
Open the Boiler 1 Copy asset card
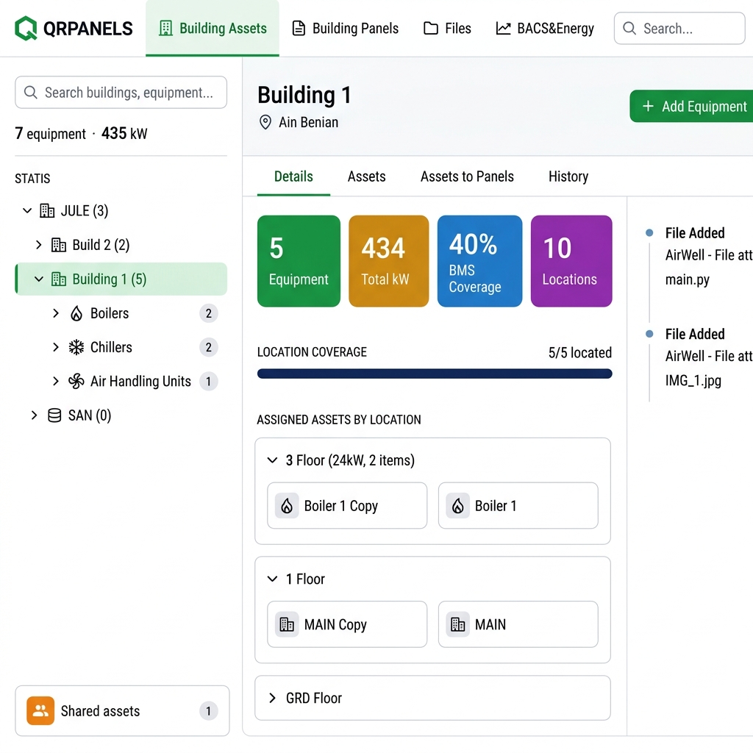pyautogui.click(x=347, y=506)
